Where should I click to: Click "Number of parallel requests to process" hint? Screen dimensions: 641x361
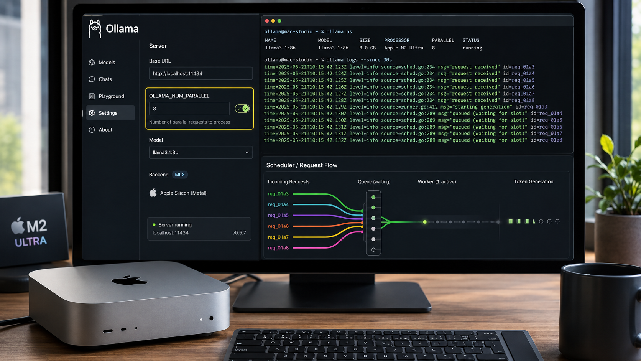coord(190,122)
